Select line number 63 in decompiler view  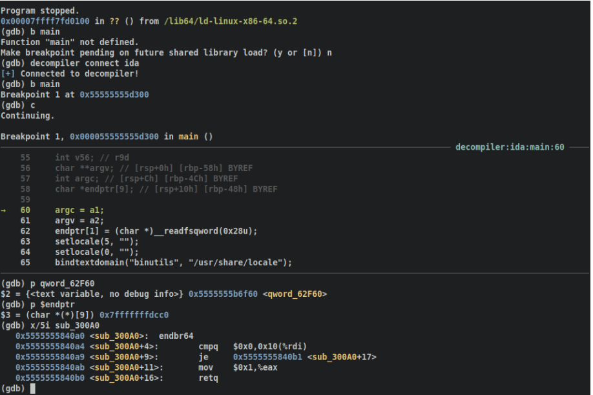tap(25, 242)
